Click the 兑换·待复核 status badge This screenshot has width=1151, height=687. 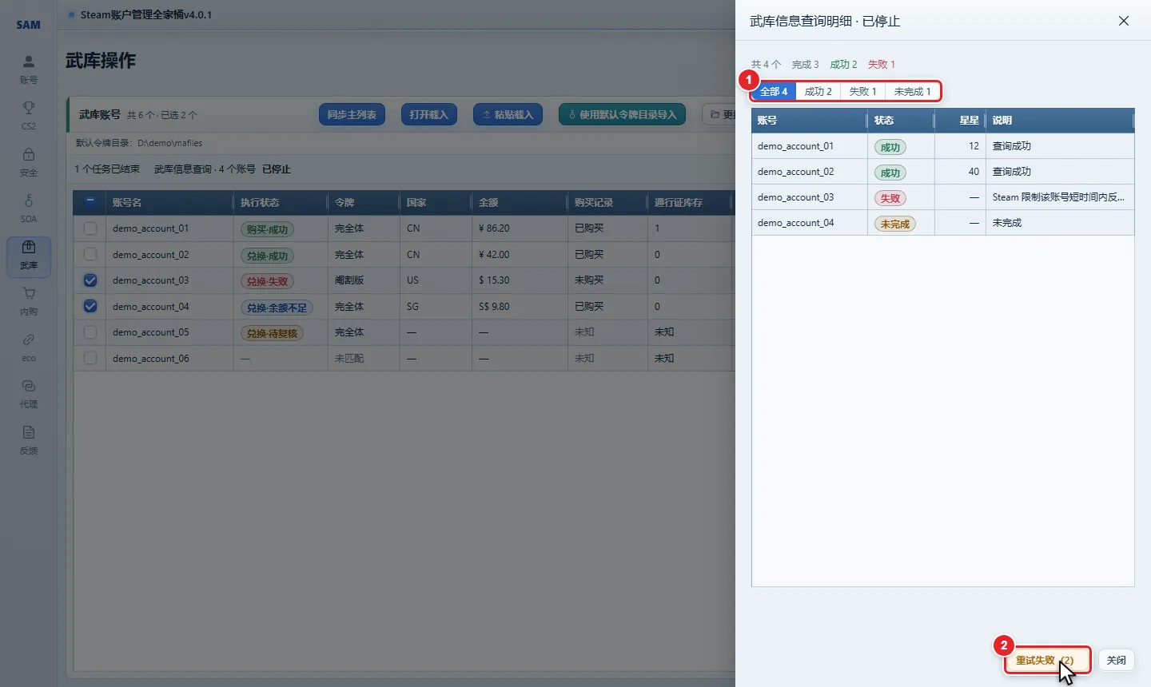(x=272, y=333)
